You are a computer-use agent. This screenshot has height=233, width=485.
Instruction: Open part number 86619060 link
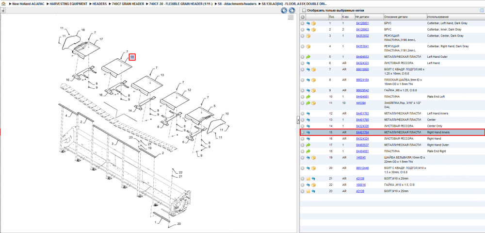(362, 69)
